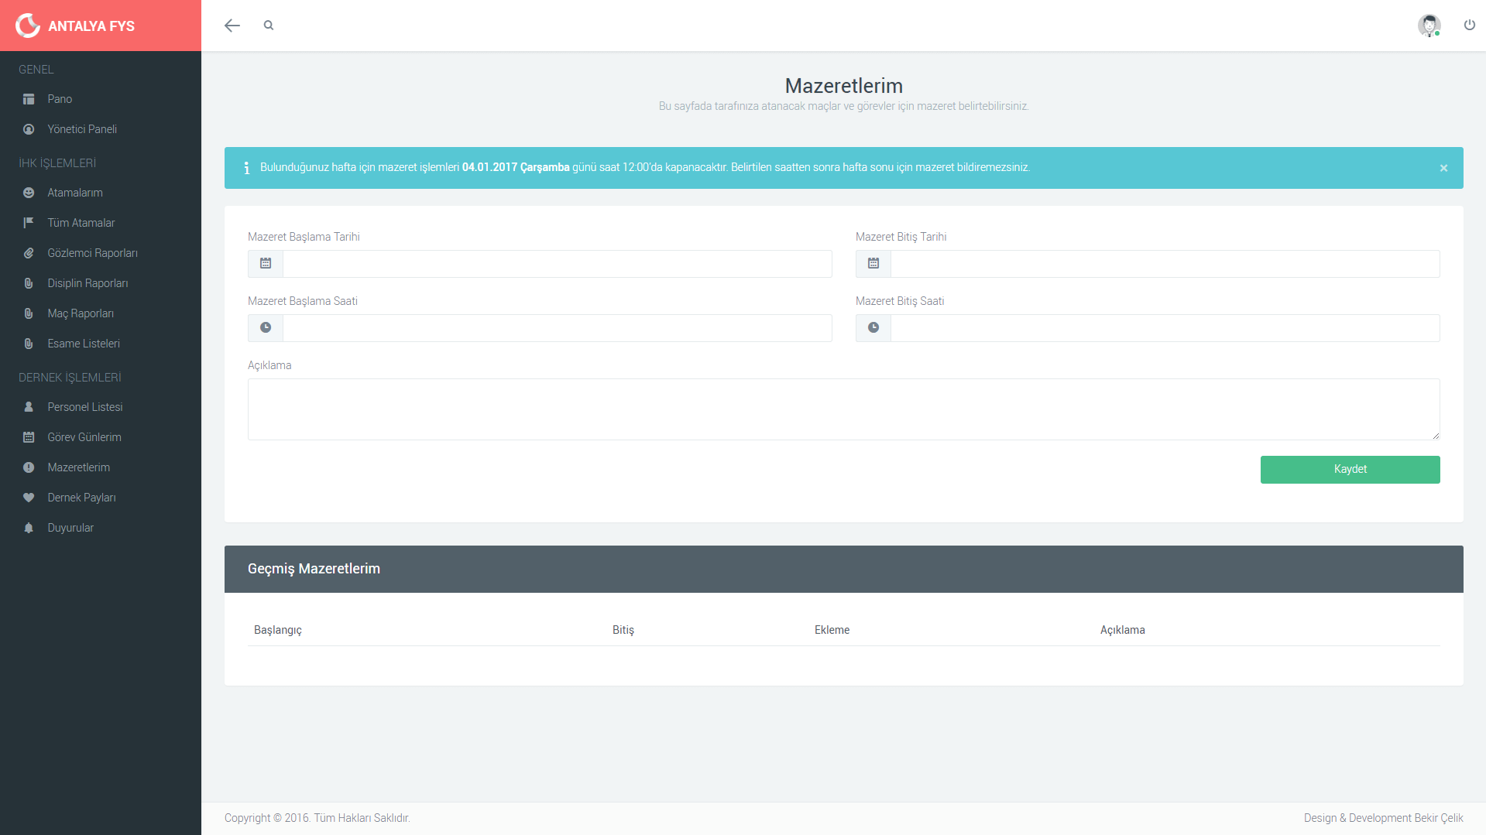The image size is (1486, 835).
Task: Click clock icon for Mazeret Bitiş Saati
Action: click(x=873, y=328)
